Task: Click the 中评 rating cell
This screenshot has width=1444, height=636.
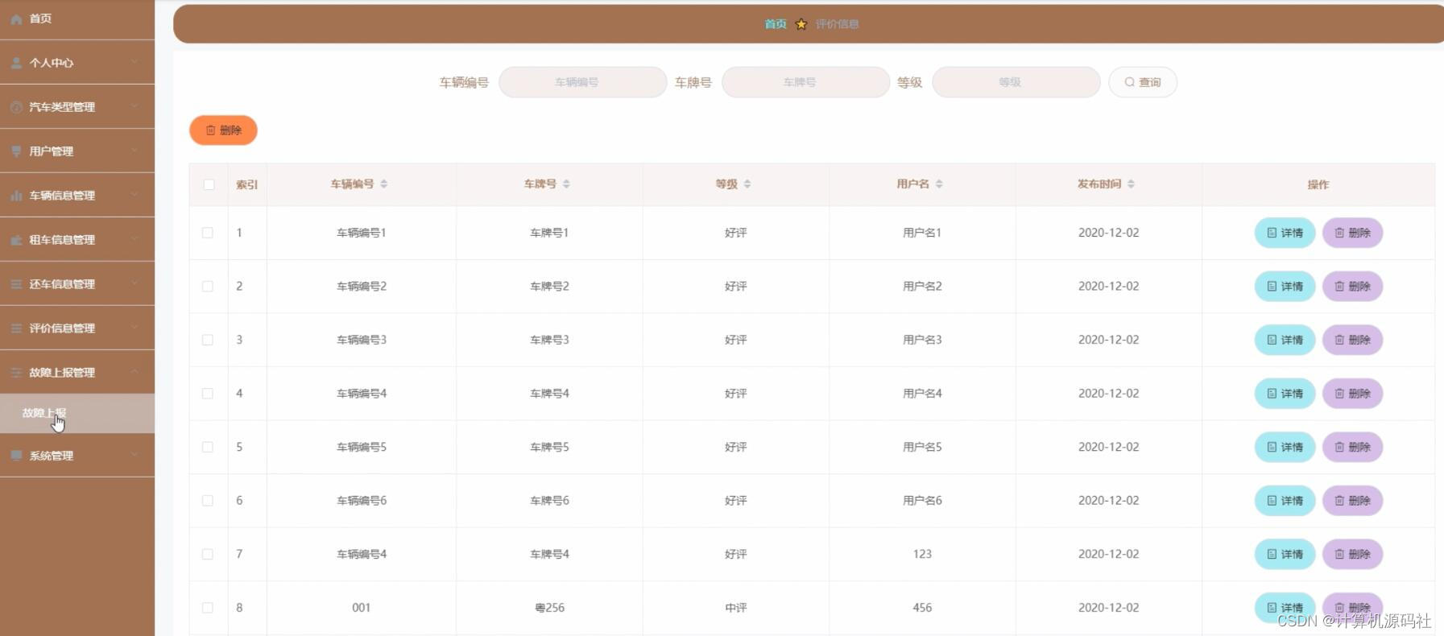Action: [736, 608]
